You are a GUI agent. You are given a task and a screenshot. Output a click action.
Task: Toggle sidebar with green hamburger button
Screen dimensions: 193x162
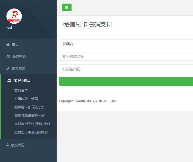(x=67, y=7)
